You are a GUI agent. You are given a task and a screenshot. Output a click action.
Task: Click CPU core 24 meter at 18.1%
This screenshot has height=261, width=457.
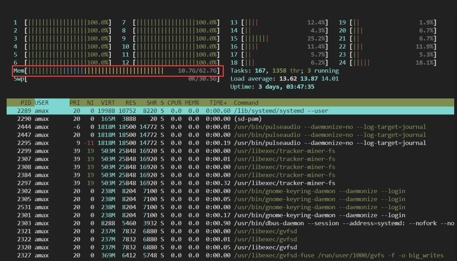coord(388,62)
